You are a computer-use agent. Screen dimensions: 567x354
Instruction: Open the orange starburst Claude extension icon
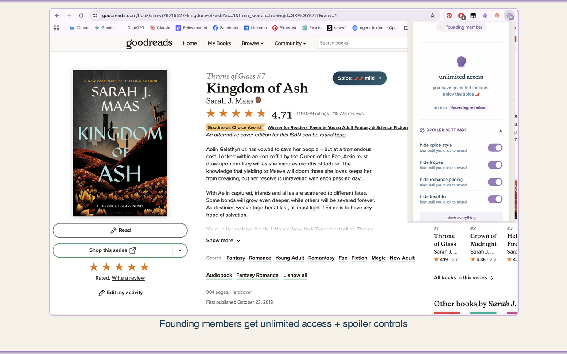497,15
